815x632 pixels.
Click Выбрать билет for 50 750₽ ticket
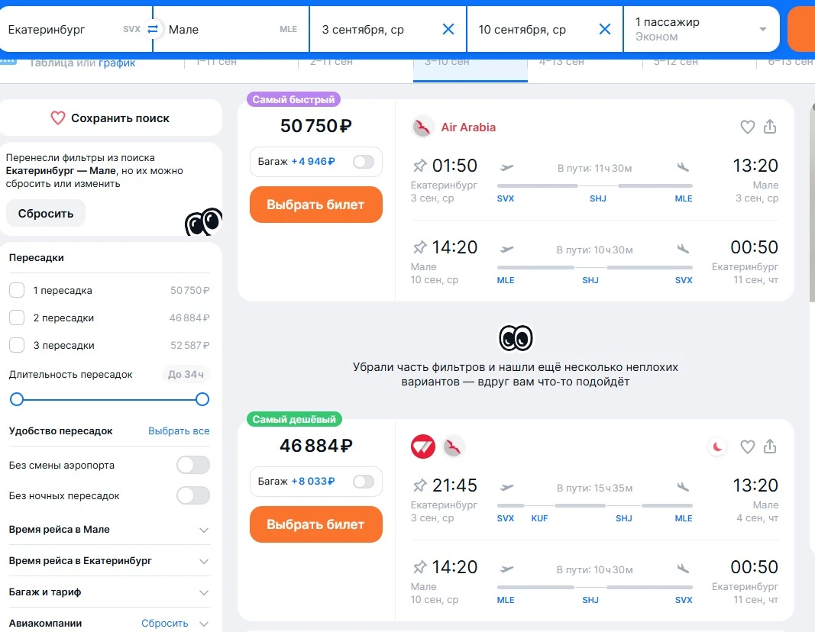[x=315, y=205]
